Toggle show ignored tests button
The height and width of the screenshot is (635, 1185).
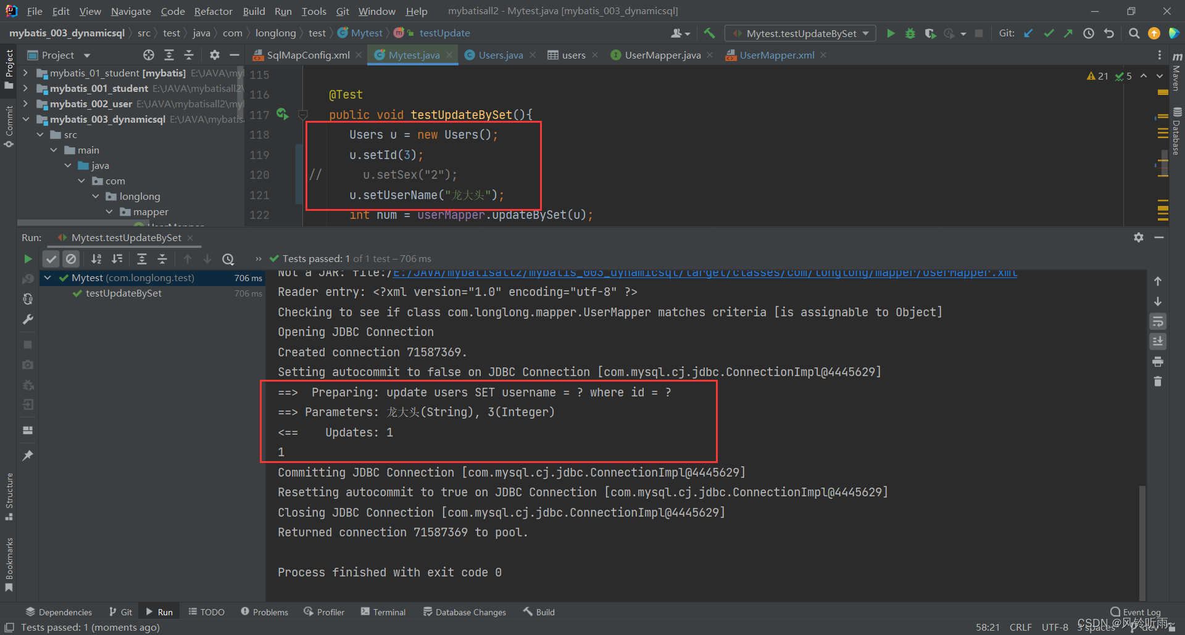point(71,259)
